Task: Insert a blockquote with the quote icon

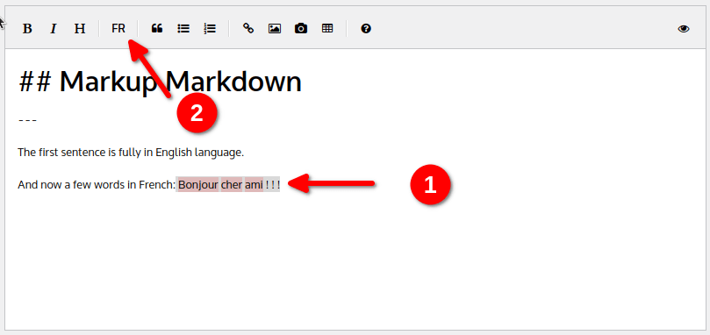Action: pos(157,29)
